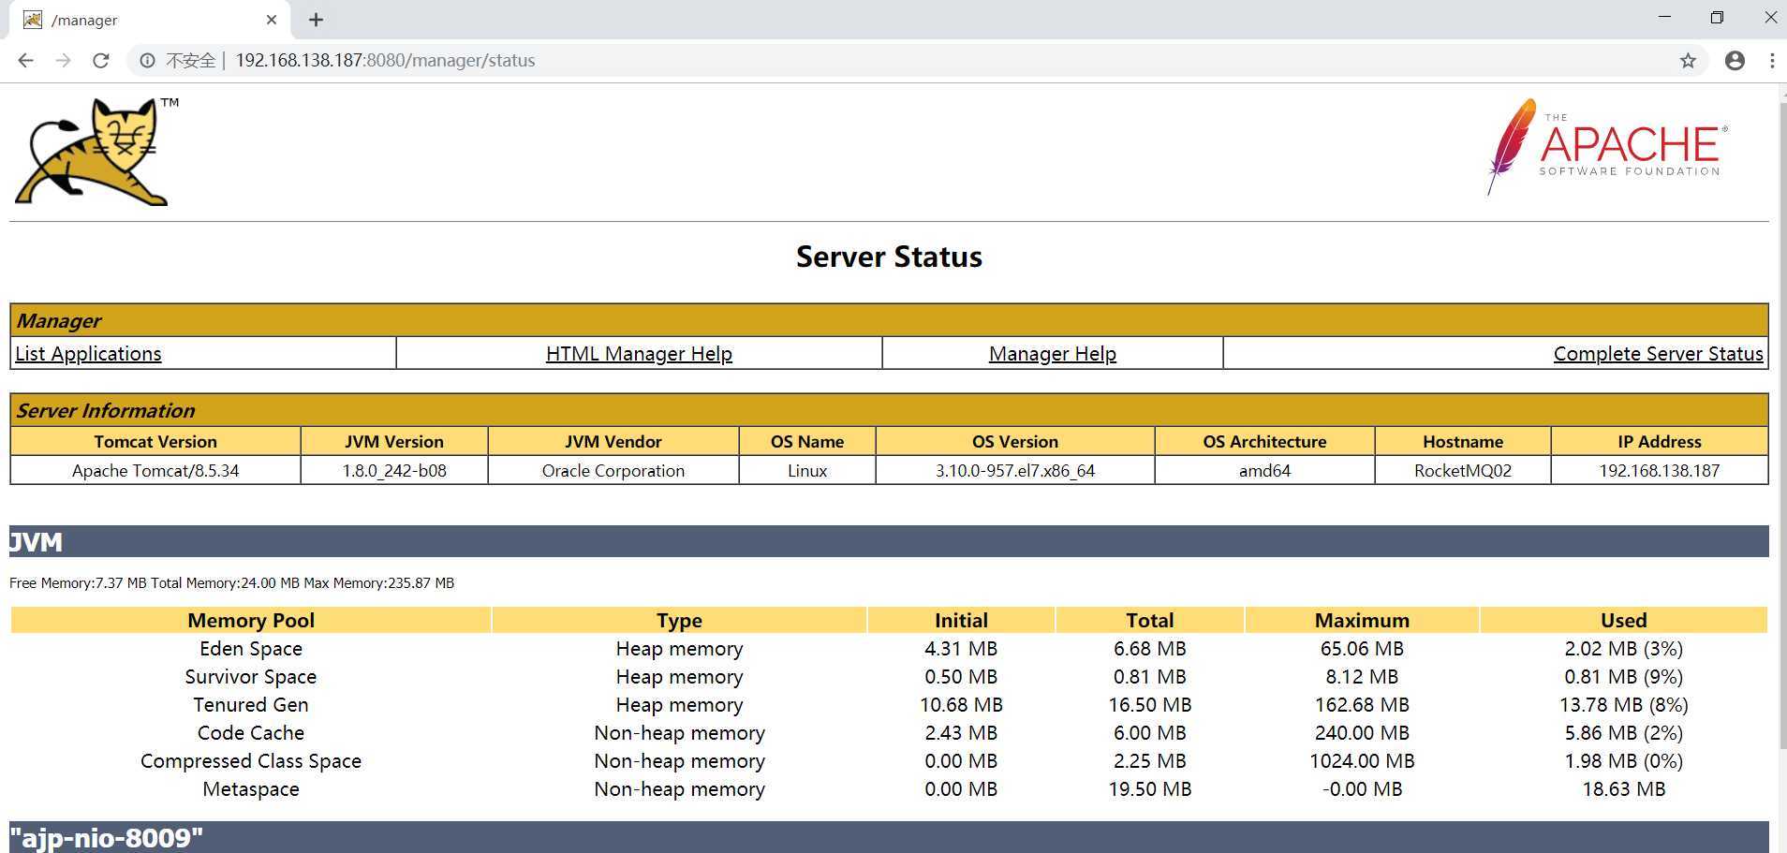Click IP address 192.168.138.187 table cell
Image resolution: width=1787 pixels, height=853 pixels.
point(1660,470)
